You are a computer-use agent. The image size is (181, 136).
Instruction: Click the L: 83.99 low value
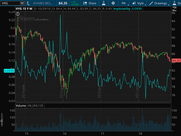pos(83,9)
